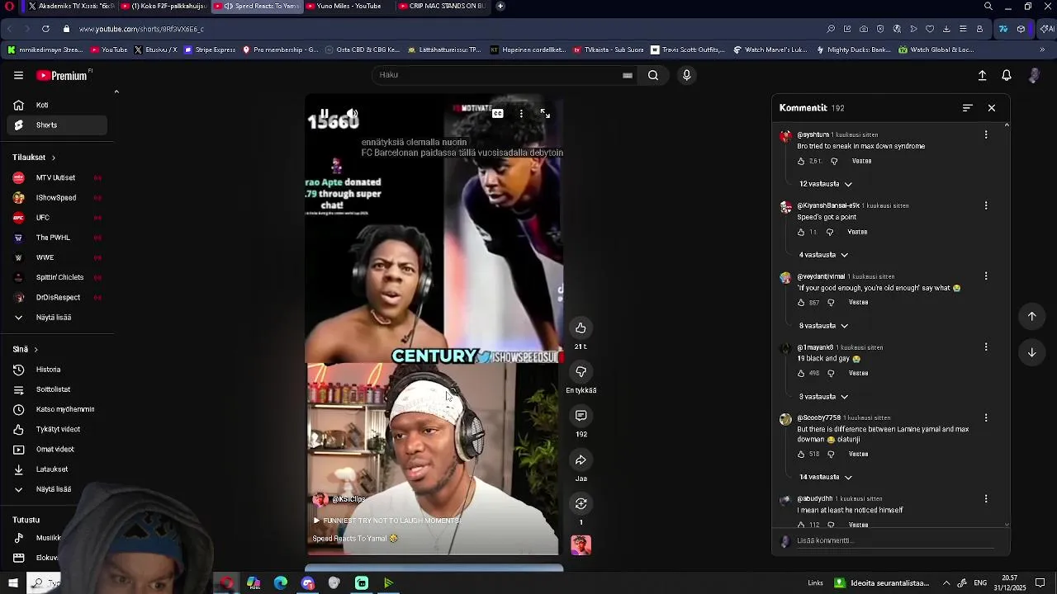This screenshot has width=1057, height=594.
Task: Mute the Shorts video volume
Action: point(352,114)
